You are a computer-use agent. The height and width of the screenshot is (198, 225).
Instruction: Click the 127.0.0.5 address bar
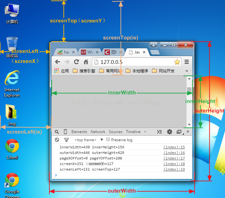pyautogui.click(x=137, y=62)
